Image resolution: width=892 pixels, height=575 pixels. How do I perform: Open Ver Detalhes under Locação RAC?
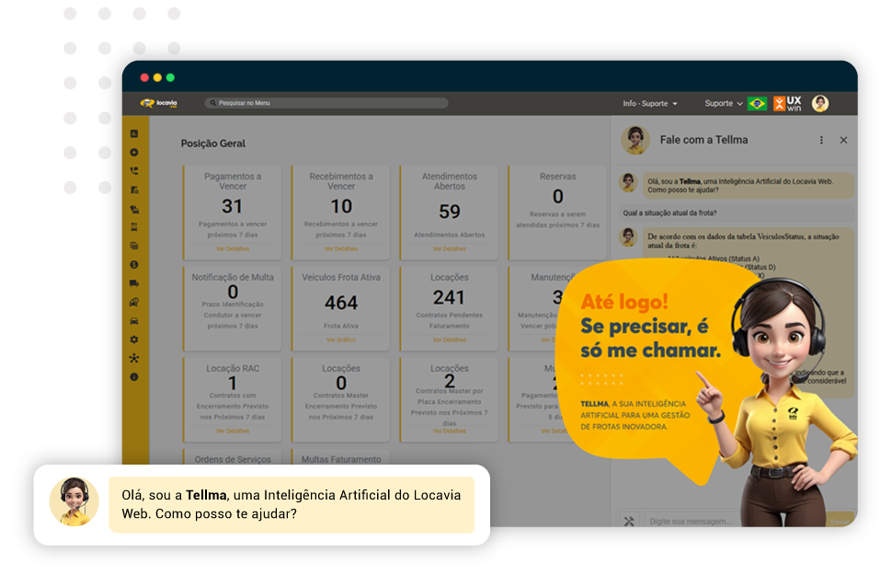point(233,431)
